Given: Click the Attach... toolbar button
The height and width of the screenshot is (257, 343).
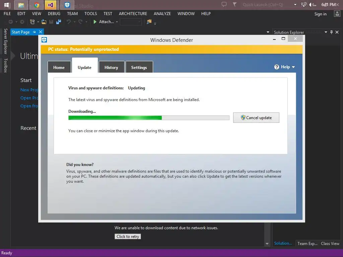Looking at the screenshot, I should coord(106,22).
